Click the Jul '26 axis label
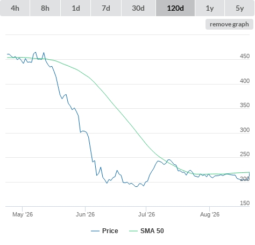The image size is (255, 245). pos(146,214)
